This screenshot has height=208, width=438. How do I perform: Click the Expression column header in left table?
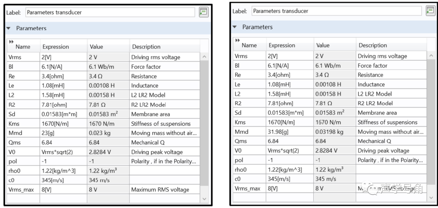[56, 47]
